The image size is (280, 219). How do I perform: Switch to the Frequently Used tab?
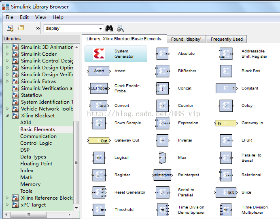(x=227, y=39)
